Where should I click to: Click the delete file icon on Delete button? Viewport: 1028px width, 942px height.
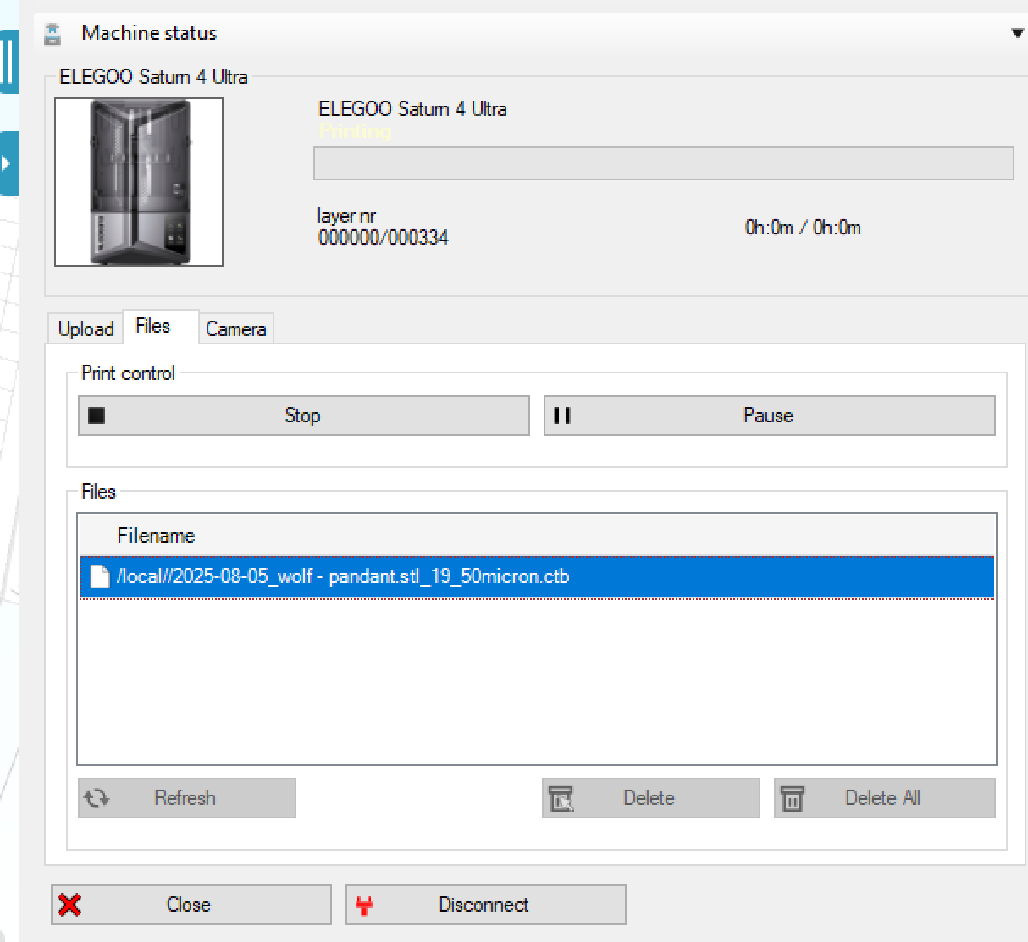[561, 798]
